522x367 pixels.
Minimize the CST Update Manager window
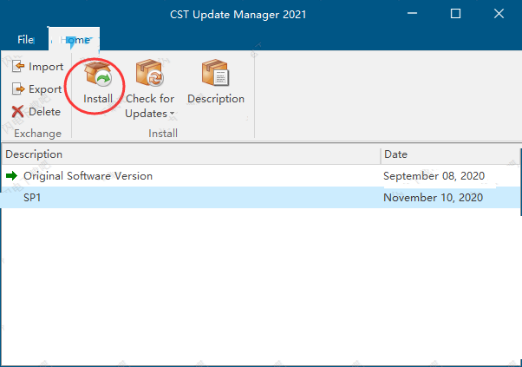coord(412,14)
